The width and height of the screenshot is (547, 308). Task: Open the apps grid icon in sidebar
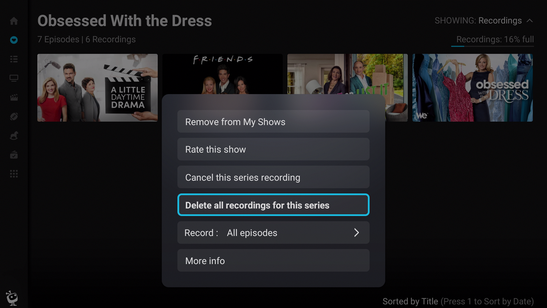(14, 174)
